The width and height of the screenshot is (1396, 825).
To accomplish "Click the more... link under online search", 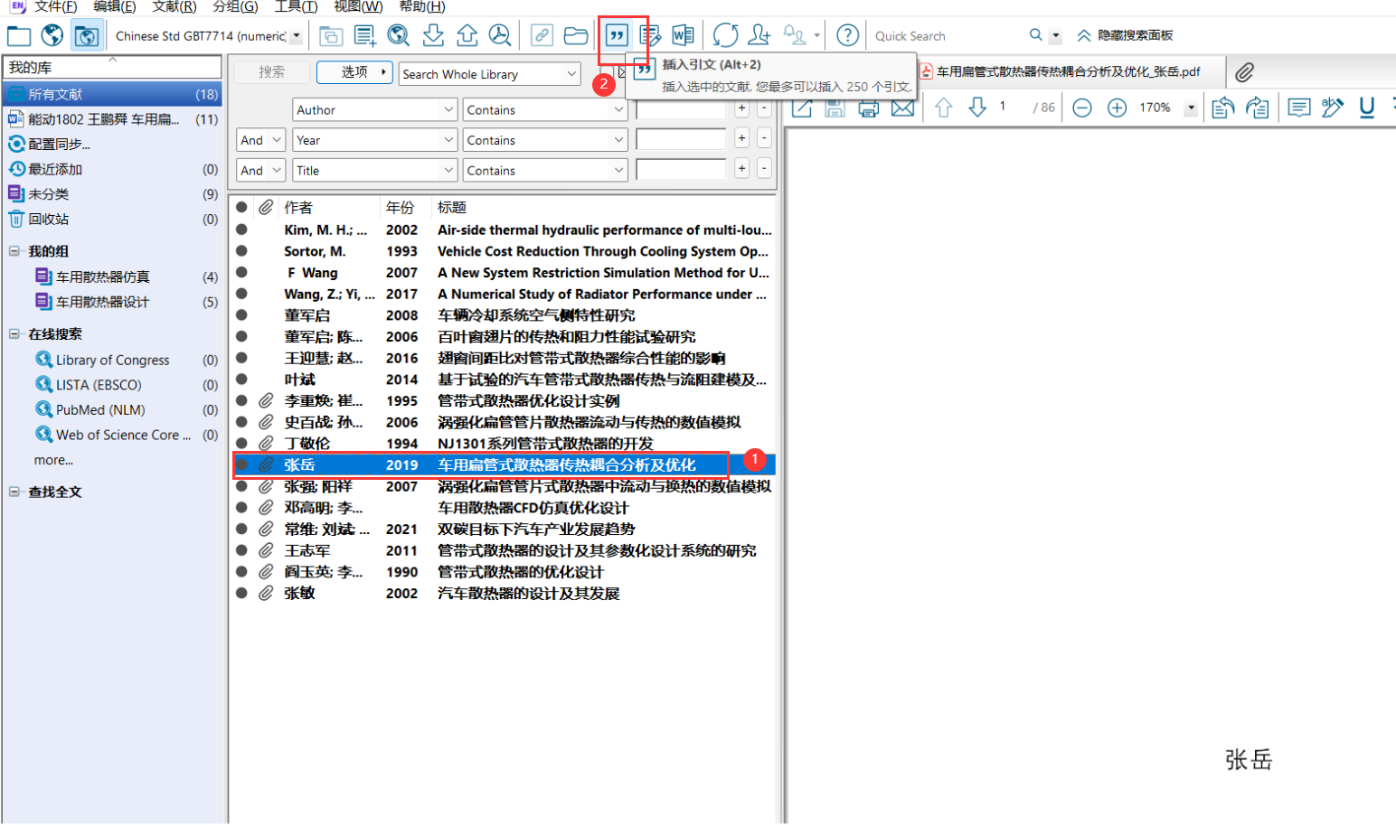I will (53, 460).
